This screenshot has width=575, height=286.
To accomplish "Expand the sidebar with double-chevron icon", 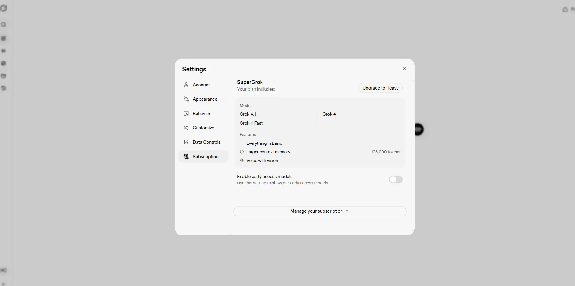I will [3, 284].
